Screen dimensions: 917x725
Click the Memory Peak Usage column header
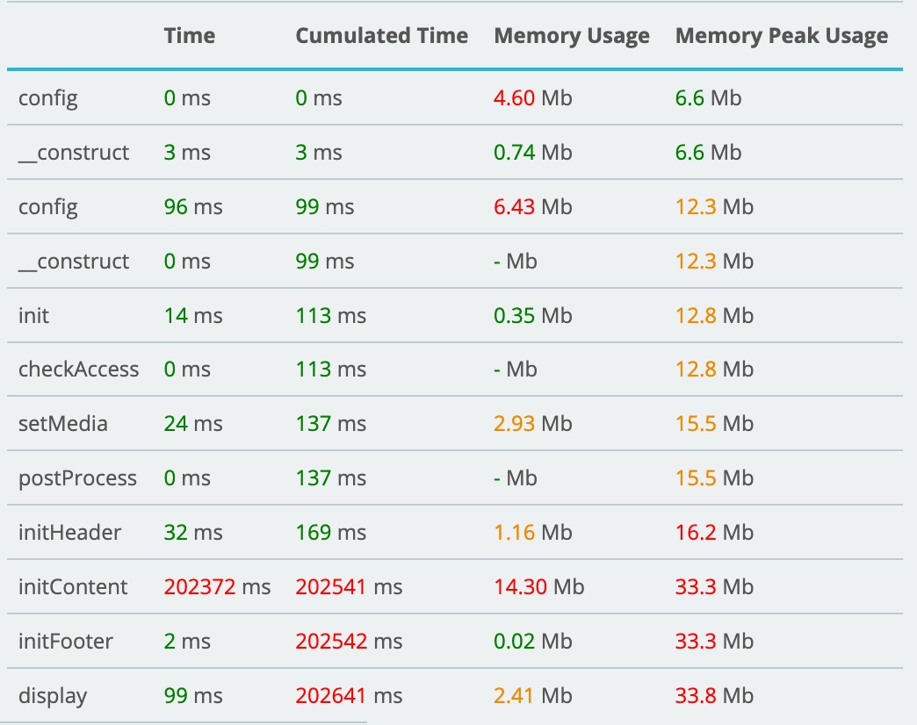(781, 36)
